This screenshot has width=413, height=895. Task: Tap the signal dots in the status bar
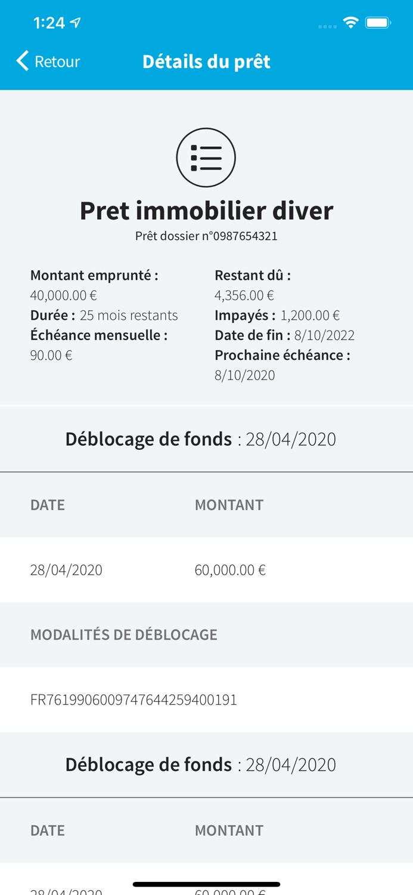(327, 25)
